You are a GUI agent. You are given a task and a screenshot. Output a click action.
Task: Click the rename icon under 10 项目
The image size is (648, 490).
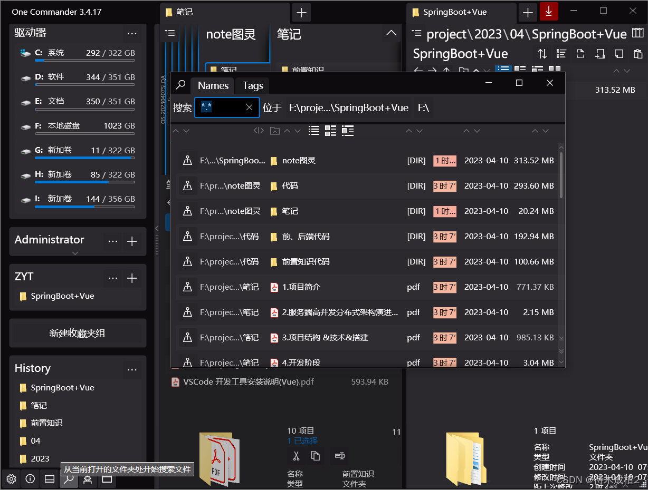(339, 456)
